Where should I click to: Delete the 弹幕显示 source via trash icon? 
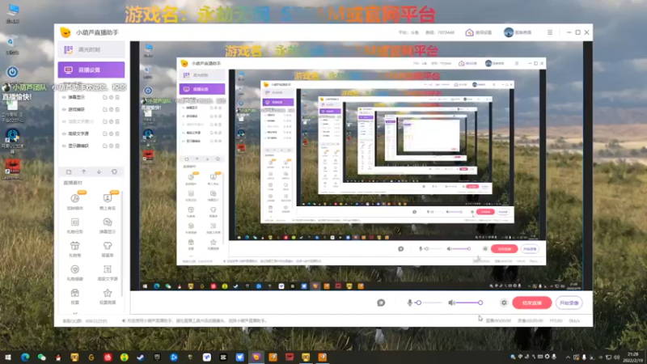pyautogui.click(x=117, y=97)
